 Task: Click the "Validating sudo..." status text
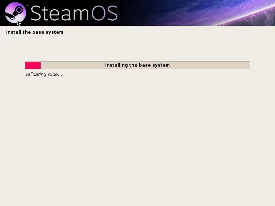coord(44,75)
